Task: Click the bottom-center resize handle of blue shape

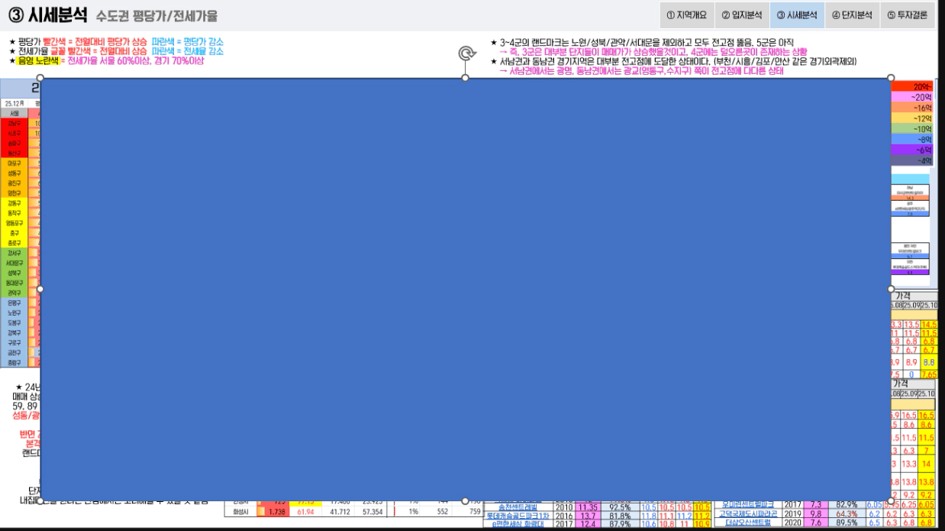Action: point(466,500)
